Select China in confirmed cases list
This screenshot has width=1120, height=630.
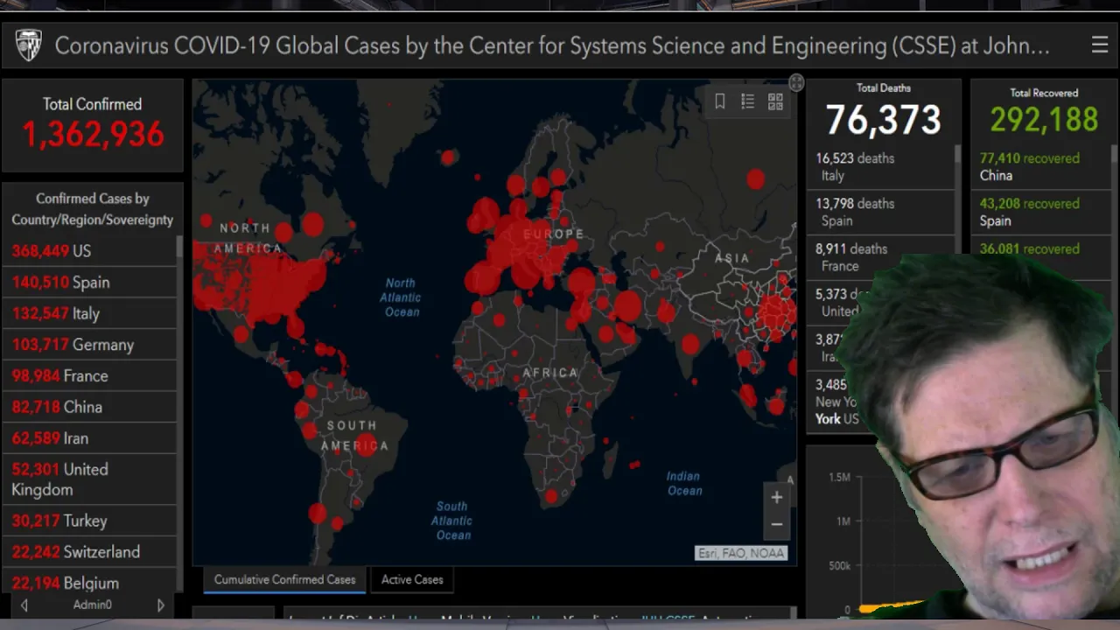[x=89, y=407]
